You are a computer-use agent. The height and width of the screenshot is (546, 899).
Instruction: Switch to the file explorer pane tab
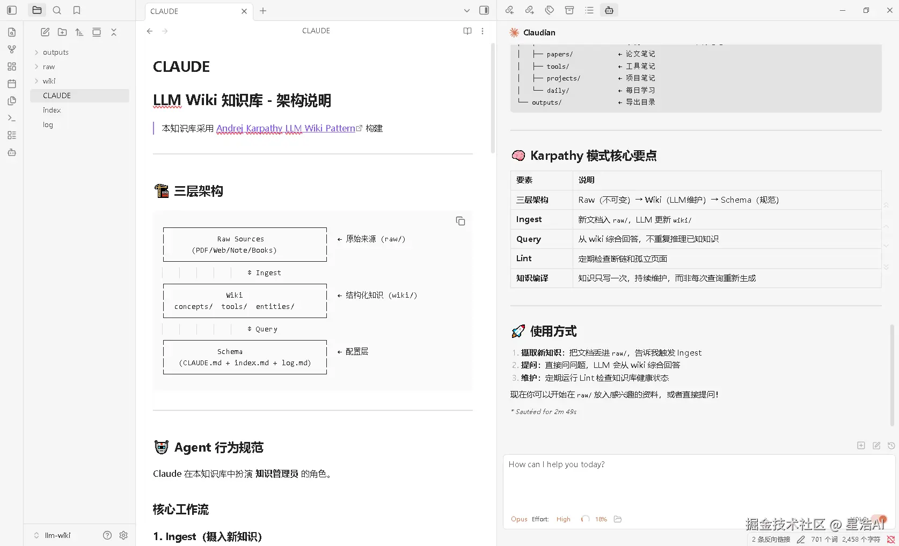coord(37,10)
